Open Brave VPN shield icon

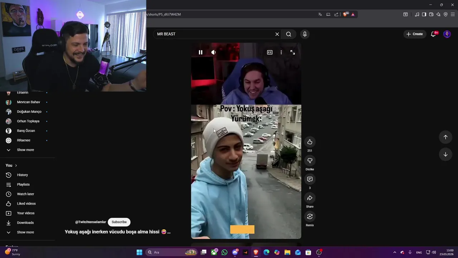[445, 14]
